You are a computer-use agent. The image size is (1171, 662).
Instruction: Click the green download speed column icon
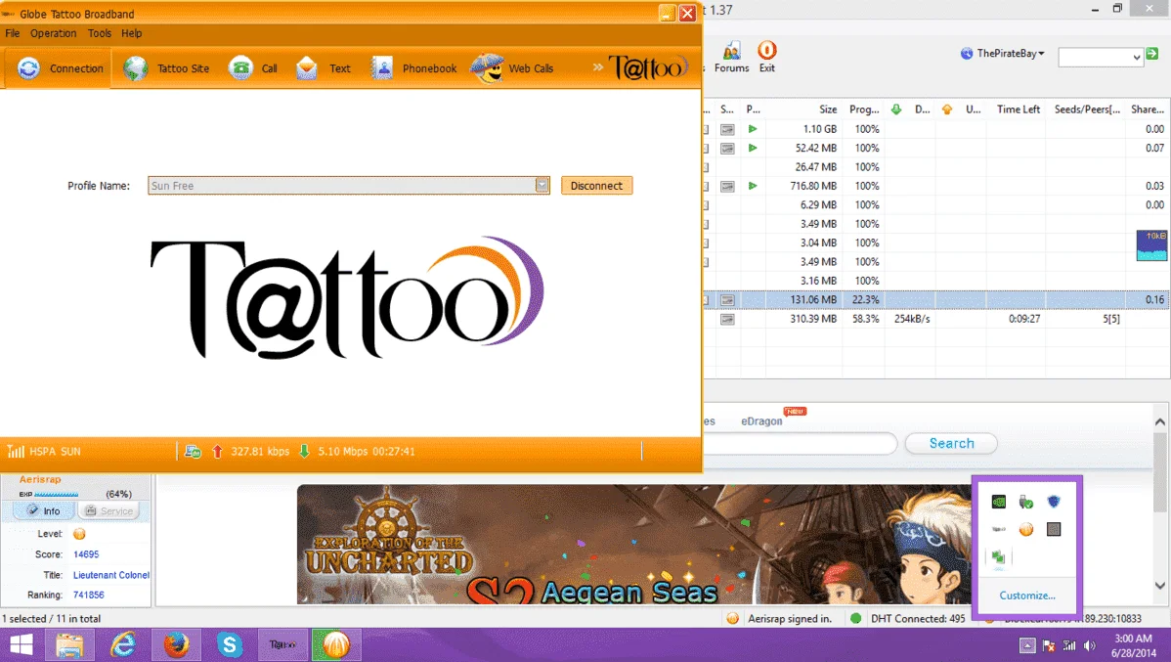point(896,110)
